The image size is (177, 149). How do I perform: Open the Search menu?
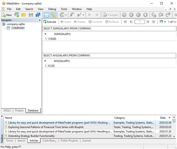coord(29,9)
